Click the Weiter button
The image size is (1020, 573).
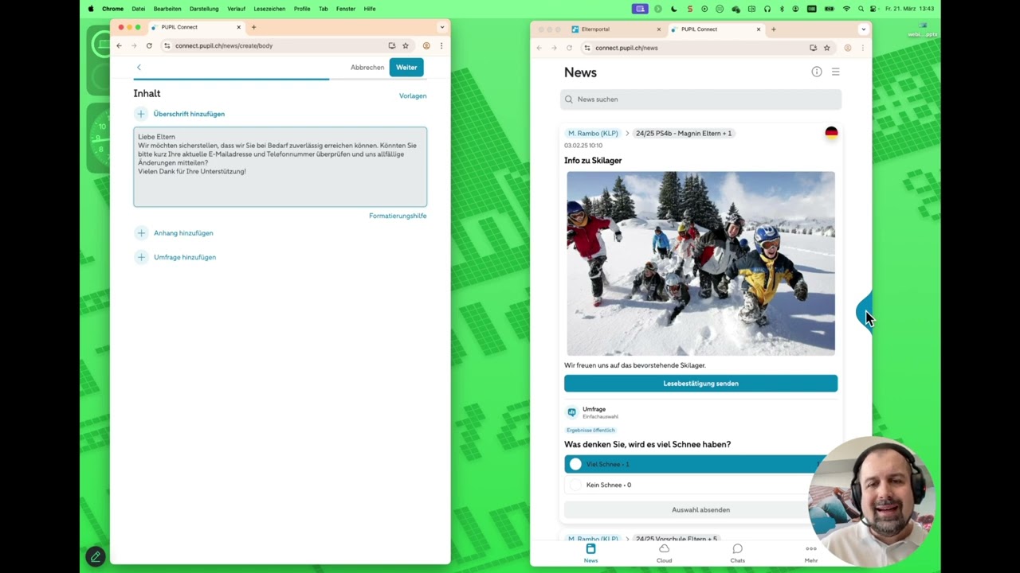pyautogui.click(x=406, y=68)
